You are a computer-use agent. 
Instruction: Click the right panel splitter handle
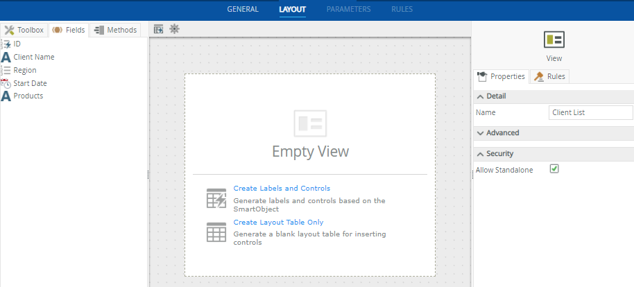[472, 175]
